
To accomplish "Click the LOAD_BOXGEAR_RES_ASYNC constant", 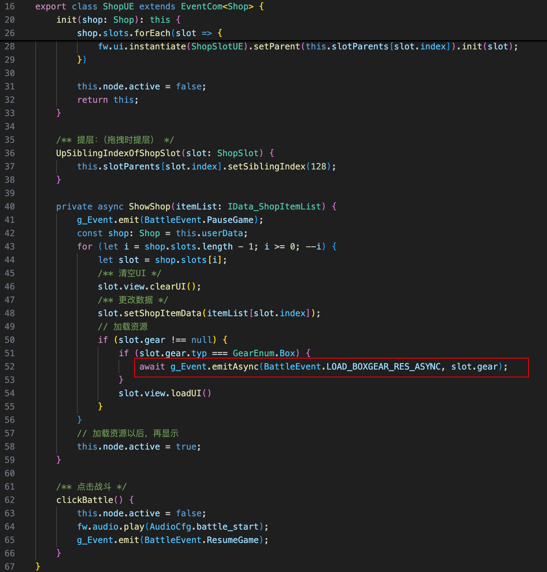I will coord(384,366).
